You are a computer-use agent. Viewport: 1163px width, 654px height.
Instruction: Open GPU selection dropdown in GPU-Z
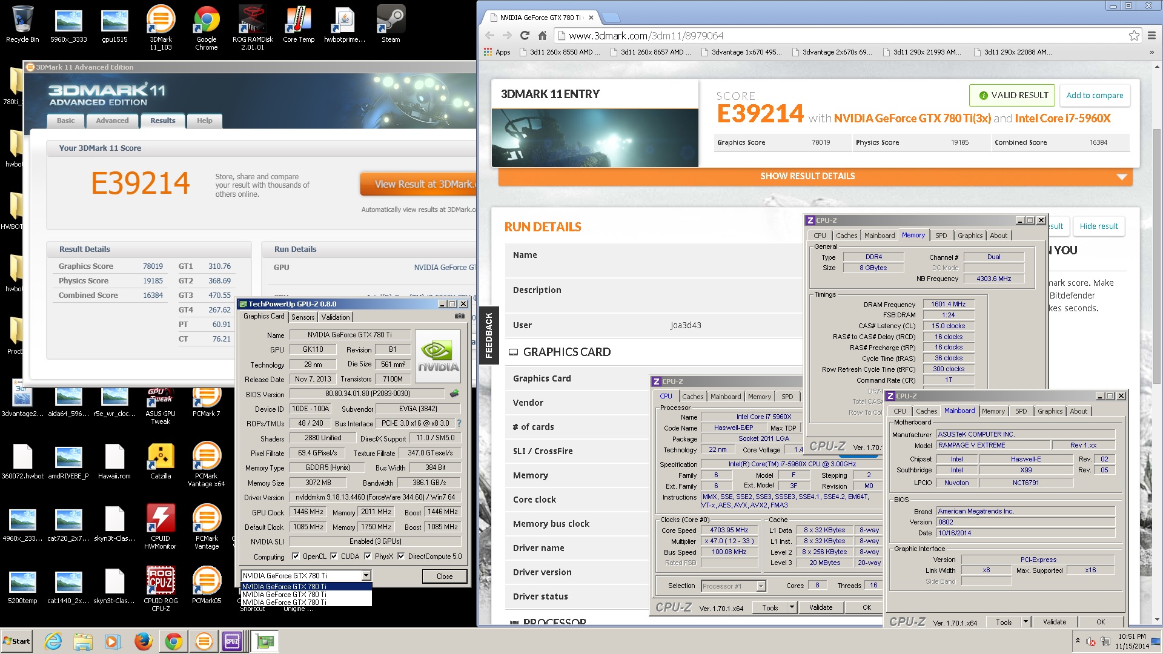pos(366,576)
